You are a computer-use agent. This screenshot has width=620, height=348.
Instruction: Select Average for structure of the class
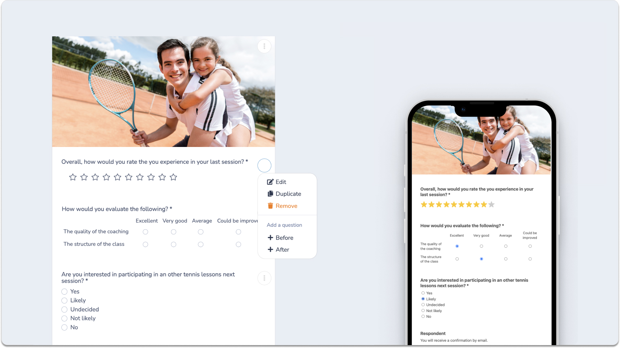pos(201,245)
